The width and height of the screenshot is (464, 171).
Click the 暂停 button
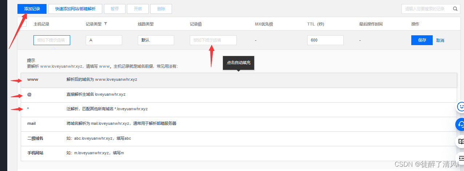[x=115, y=9]
